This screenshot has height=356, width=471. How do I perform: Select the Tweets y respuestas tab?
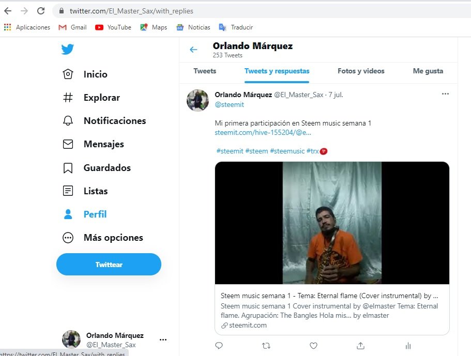277,71
